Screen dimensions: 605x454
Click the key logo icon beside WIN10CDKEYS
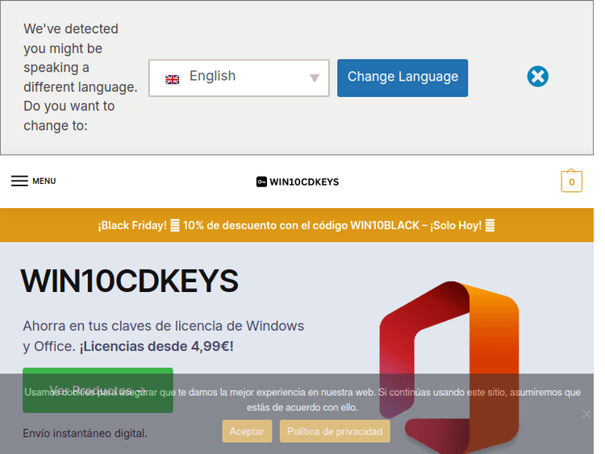[x=261, y=182]
